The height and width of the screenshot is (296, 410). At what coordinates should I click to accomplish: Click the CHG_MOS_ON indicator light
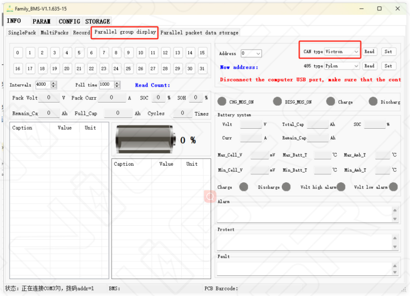(x=222, y=102)
